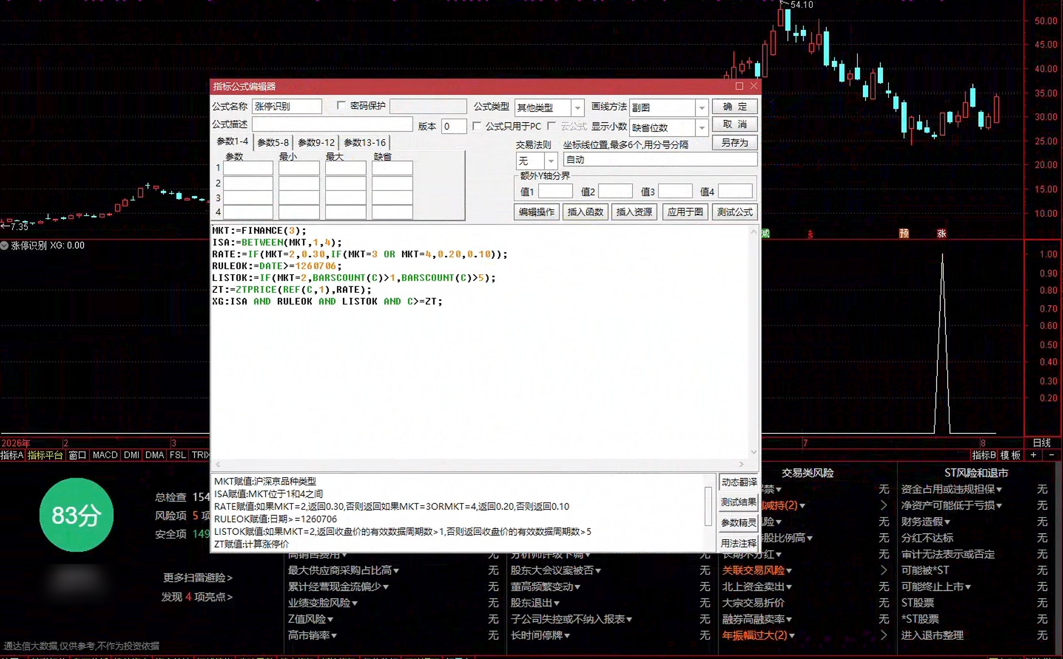Click the red 张 marker on chart

click(x=941, y=234)
